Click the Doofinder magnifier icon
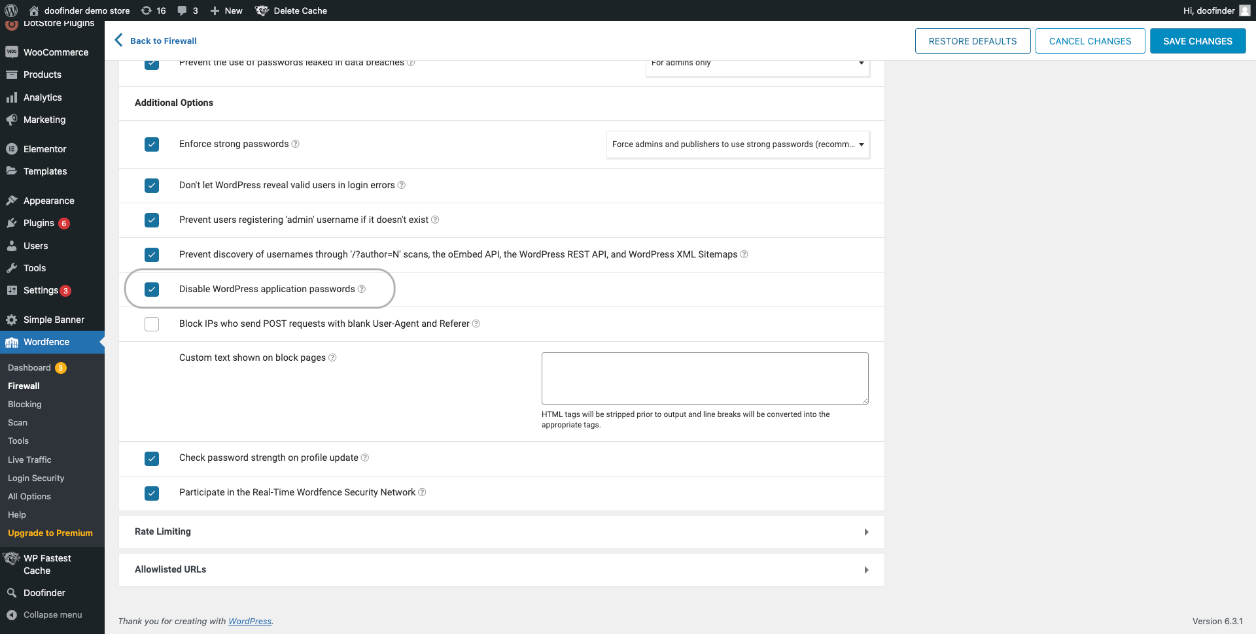 click(12, 593)
